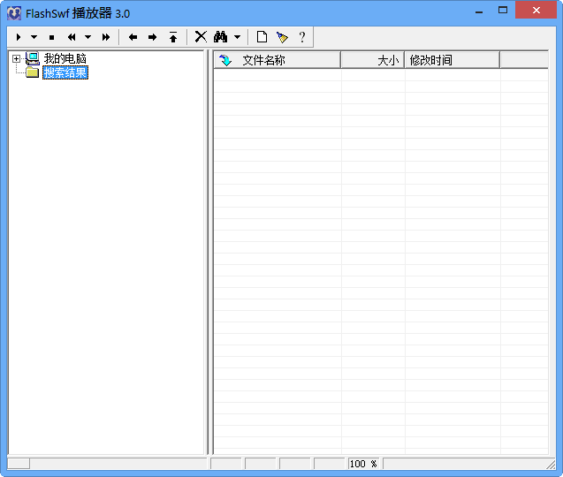Viewport: 563px width, 477px height.
Task: Click the computer icon beside 我的电脑
Action: 33,58
